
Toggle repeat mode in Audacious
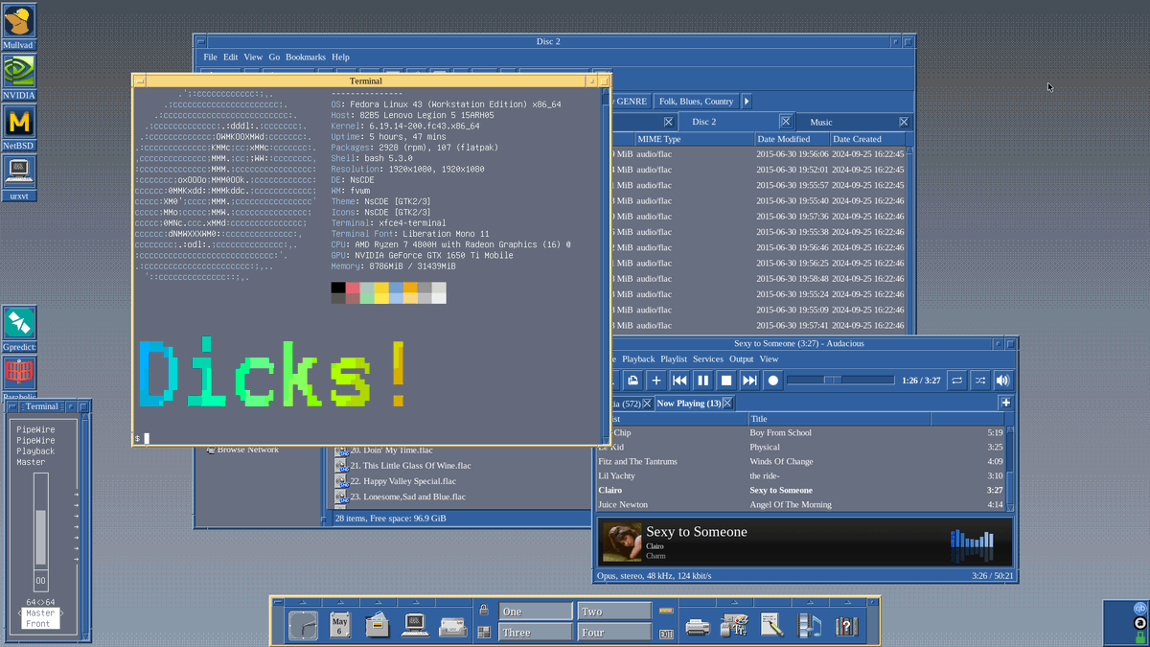tap(956, 381)
